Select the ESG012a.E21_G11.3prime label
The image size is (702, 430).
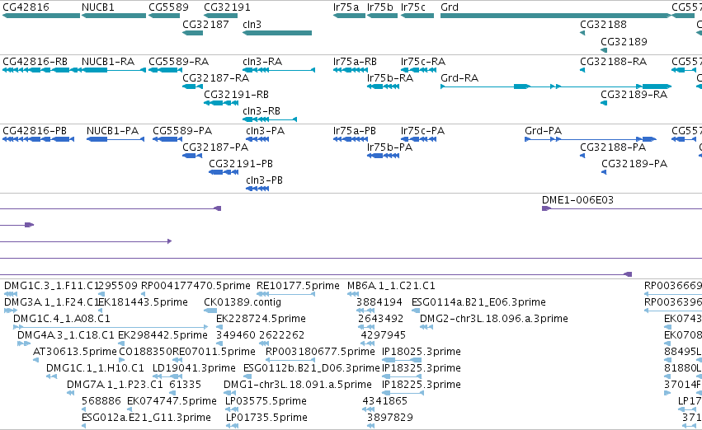pos(146,418)
